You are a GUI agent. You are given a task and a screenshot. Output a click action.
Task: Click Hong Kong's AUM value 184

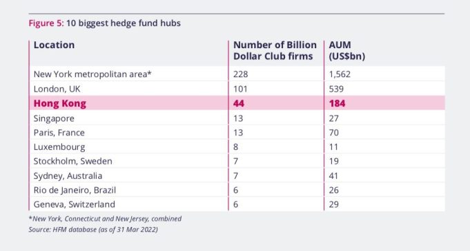(x=337, y=103)
